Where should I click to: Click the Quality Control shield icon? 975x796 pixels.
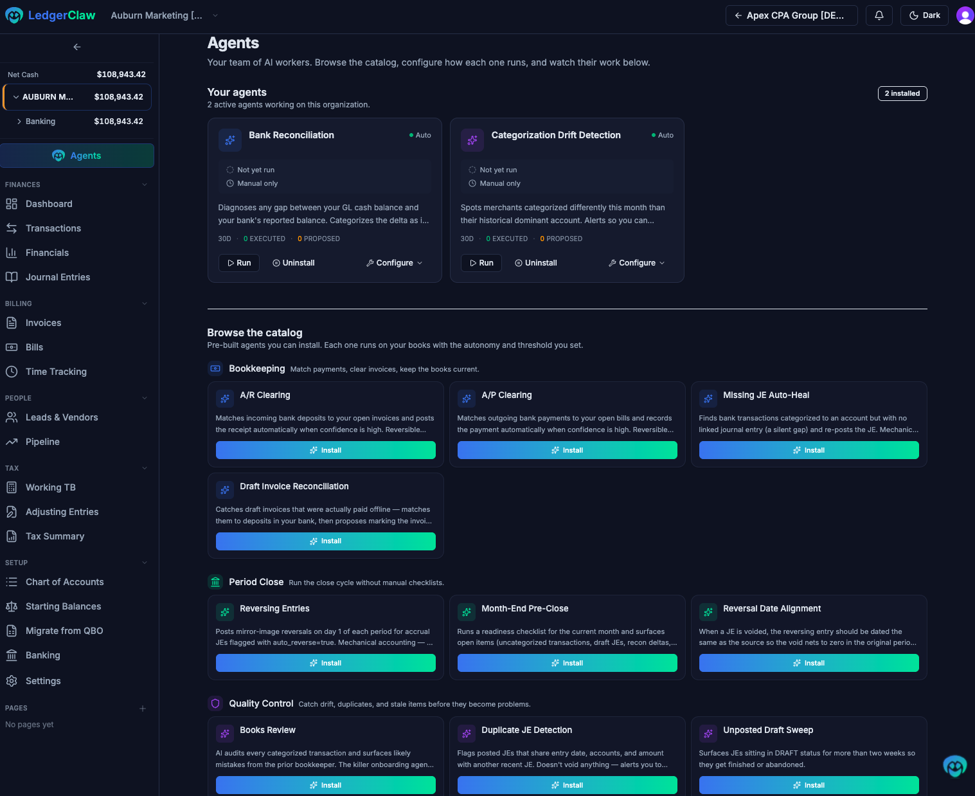pyautogui.click(x=215, y=703)
